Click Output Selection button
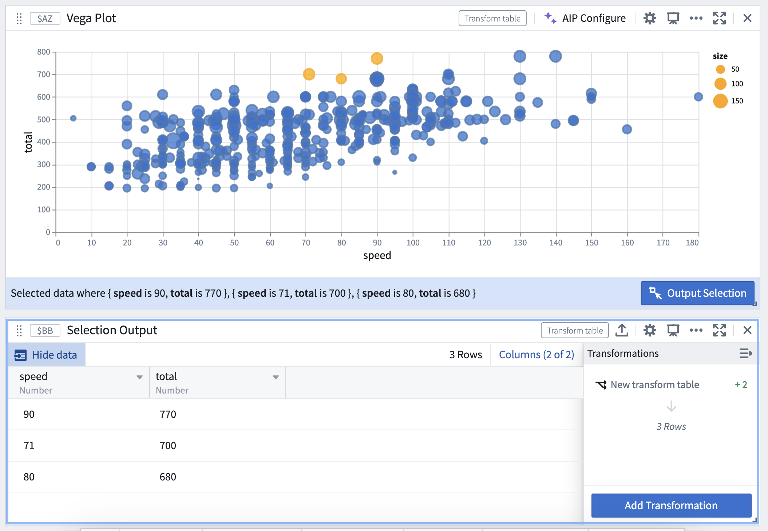The height and width of the screenshot is (531, 768). [x=697, y=293]
